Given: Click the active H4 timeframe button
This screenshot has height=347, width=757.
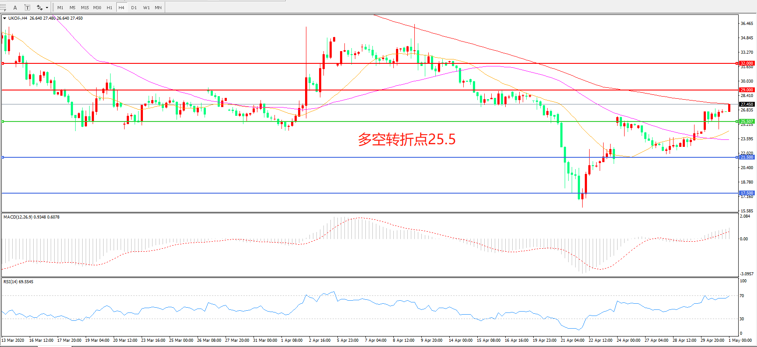Looking at the screenshot, I should pyautogui.click(x=122, y=7).
